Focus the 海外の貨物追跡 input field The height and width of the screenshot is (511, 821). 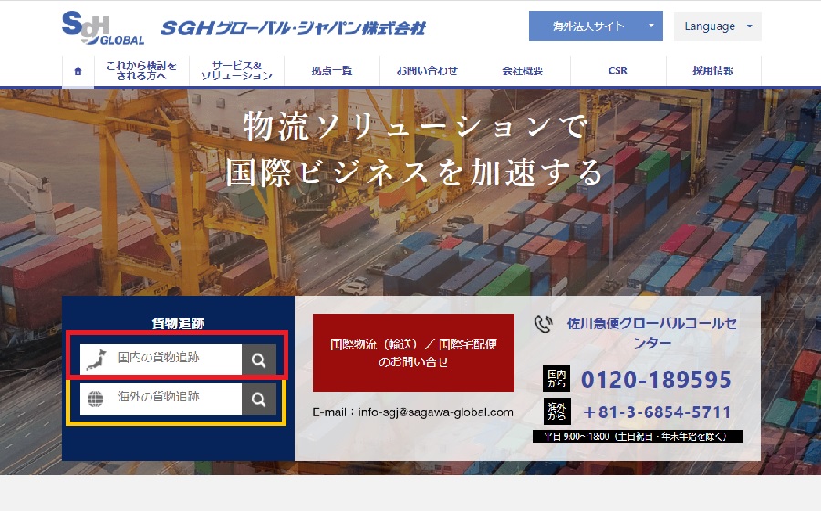[161, 400]
